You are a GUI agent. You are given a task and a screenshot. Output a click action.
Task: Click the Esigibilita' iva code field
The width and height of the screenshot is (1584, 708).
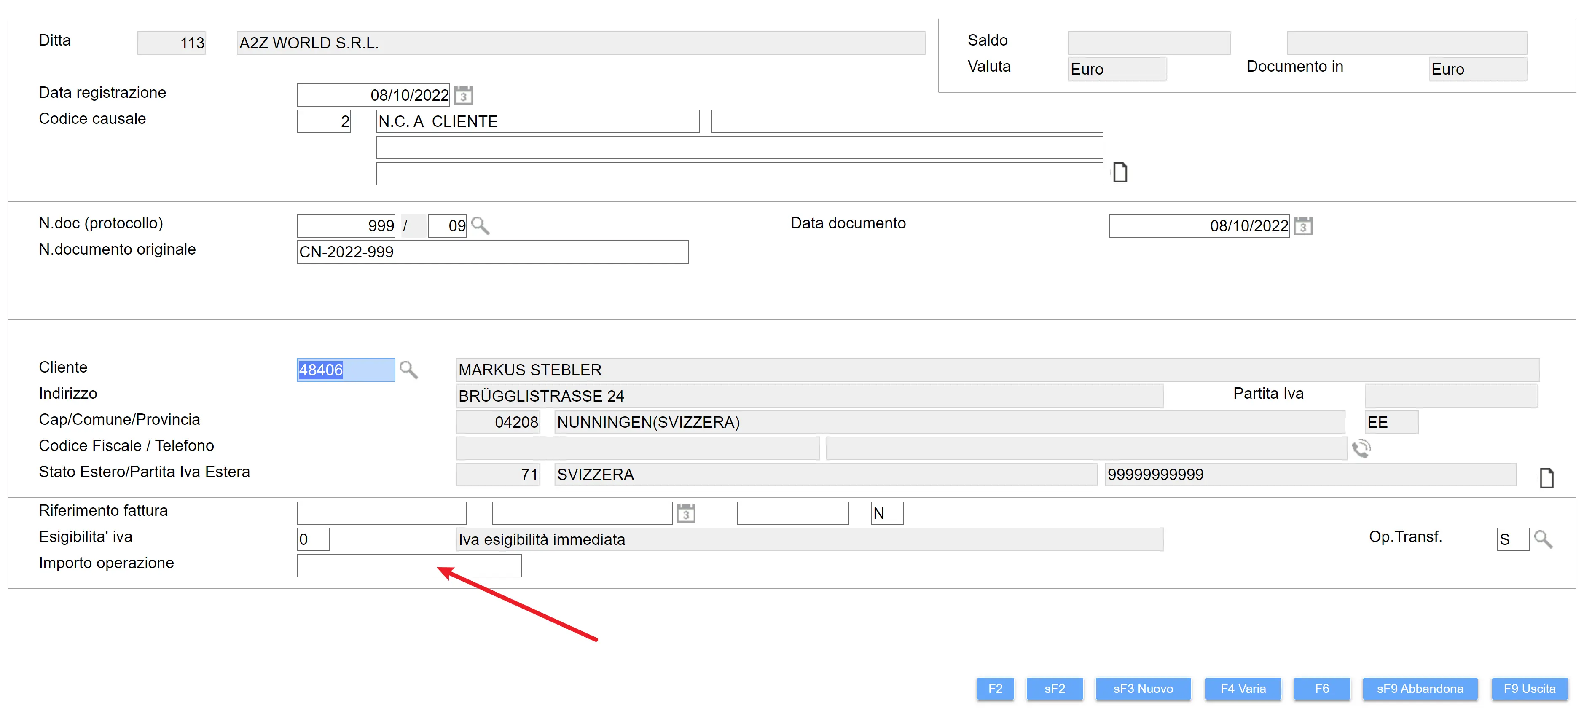(312, 539)
